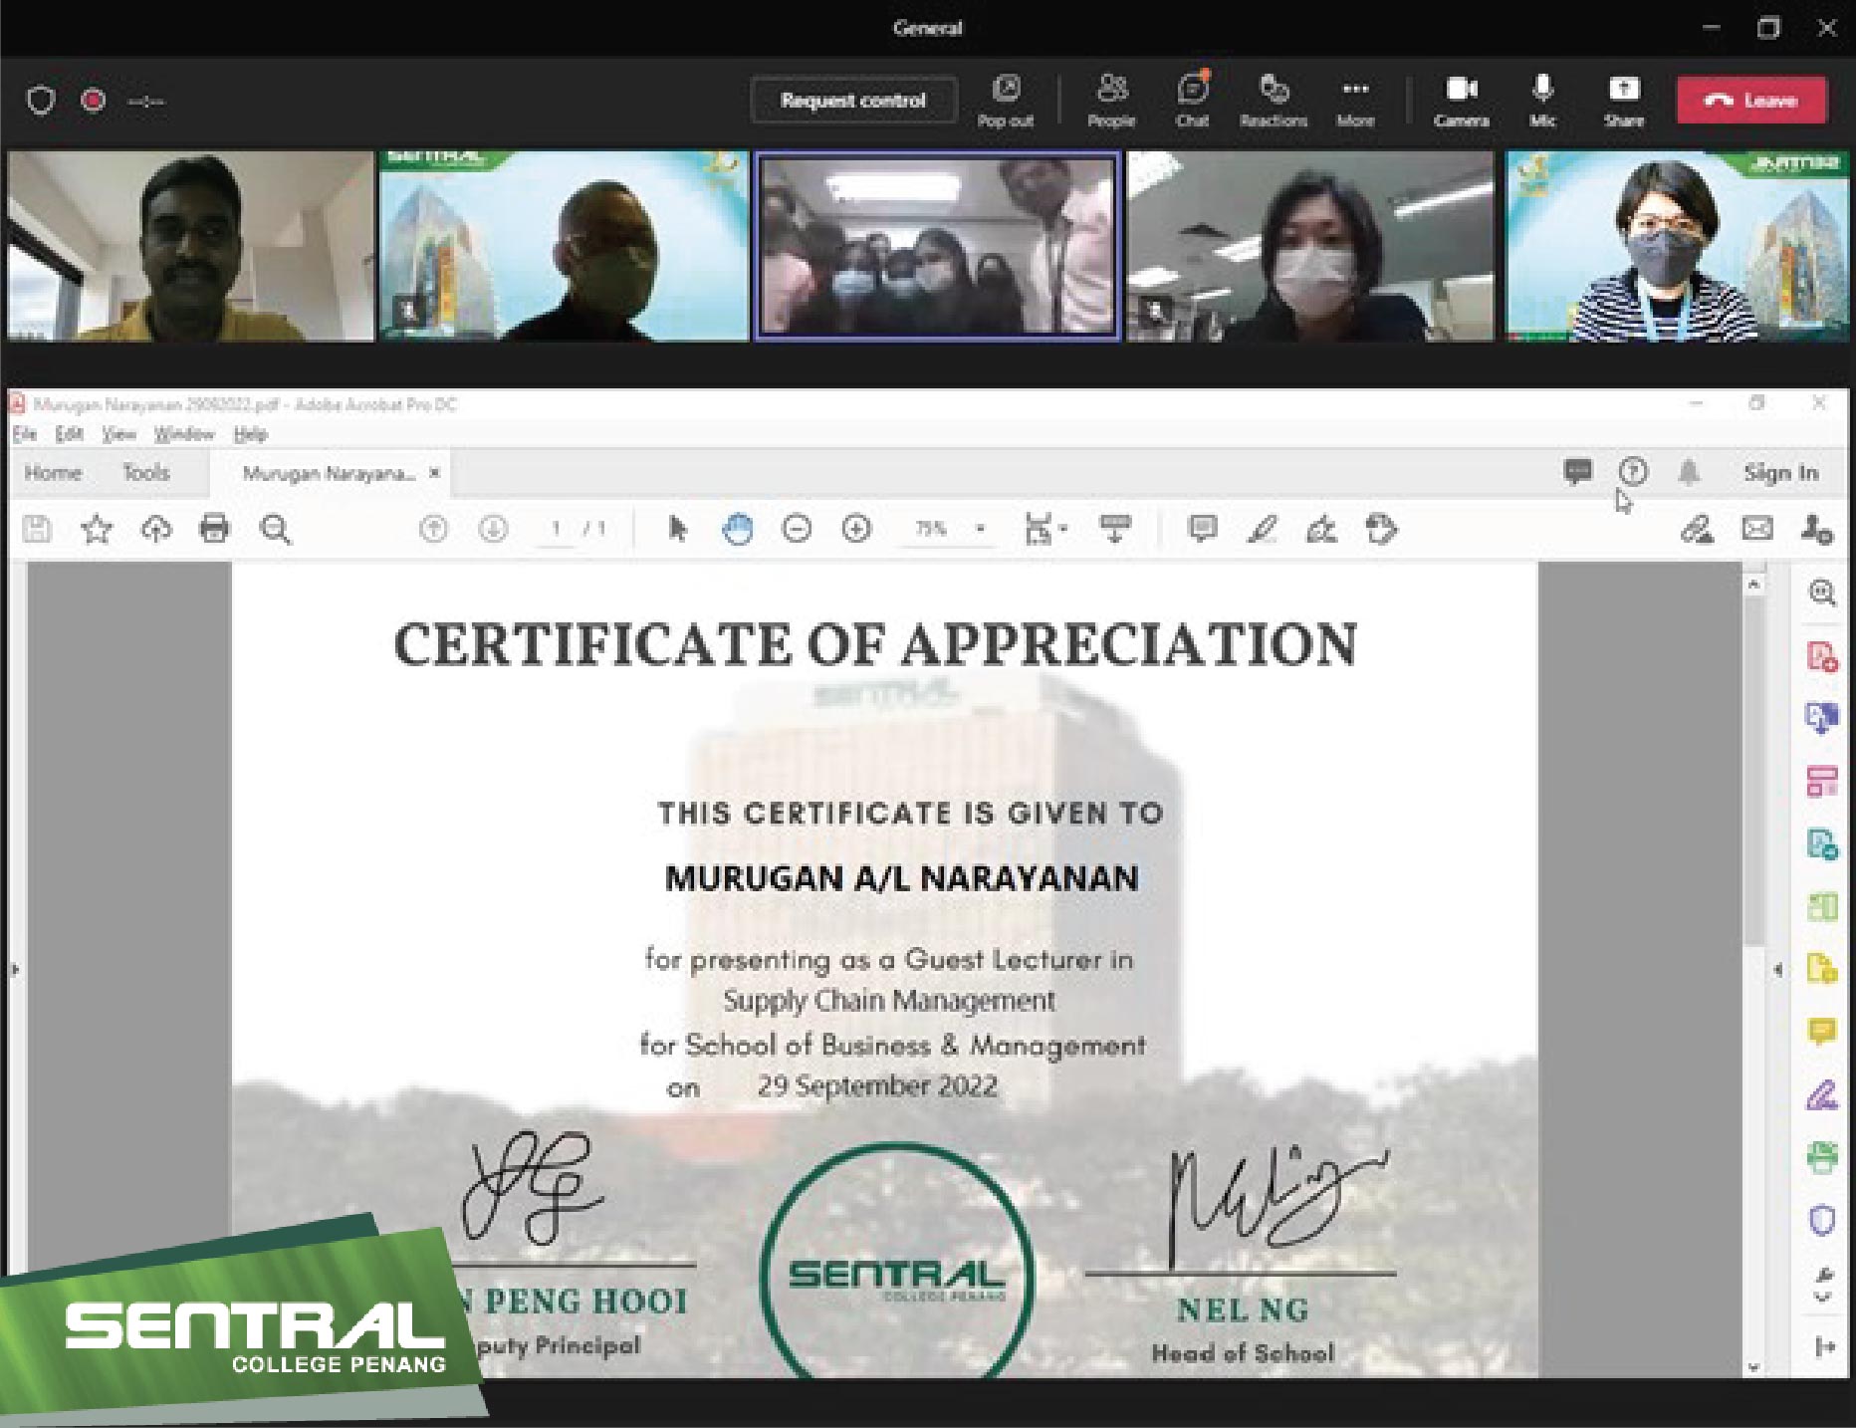
Task: Click the Request control button
Action: pyautogui.click(x=853, y=100)
